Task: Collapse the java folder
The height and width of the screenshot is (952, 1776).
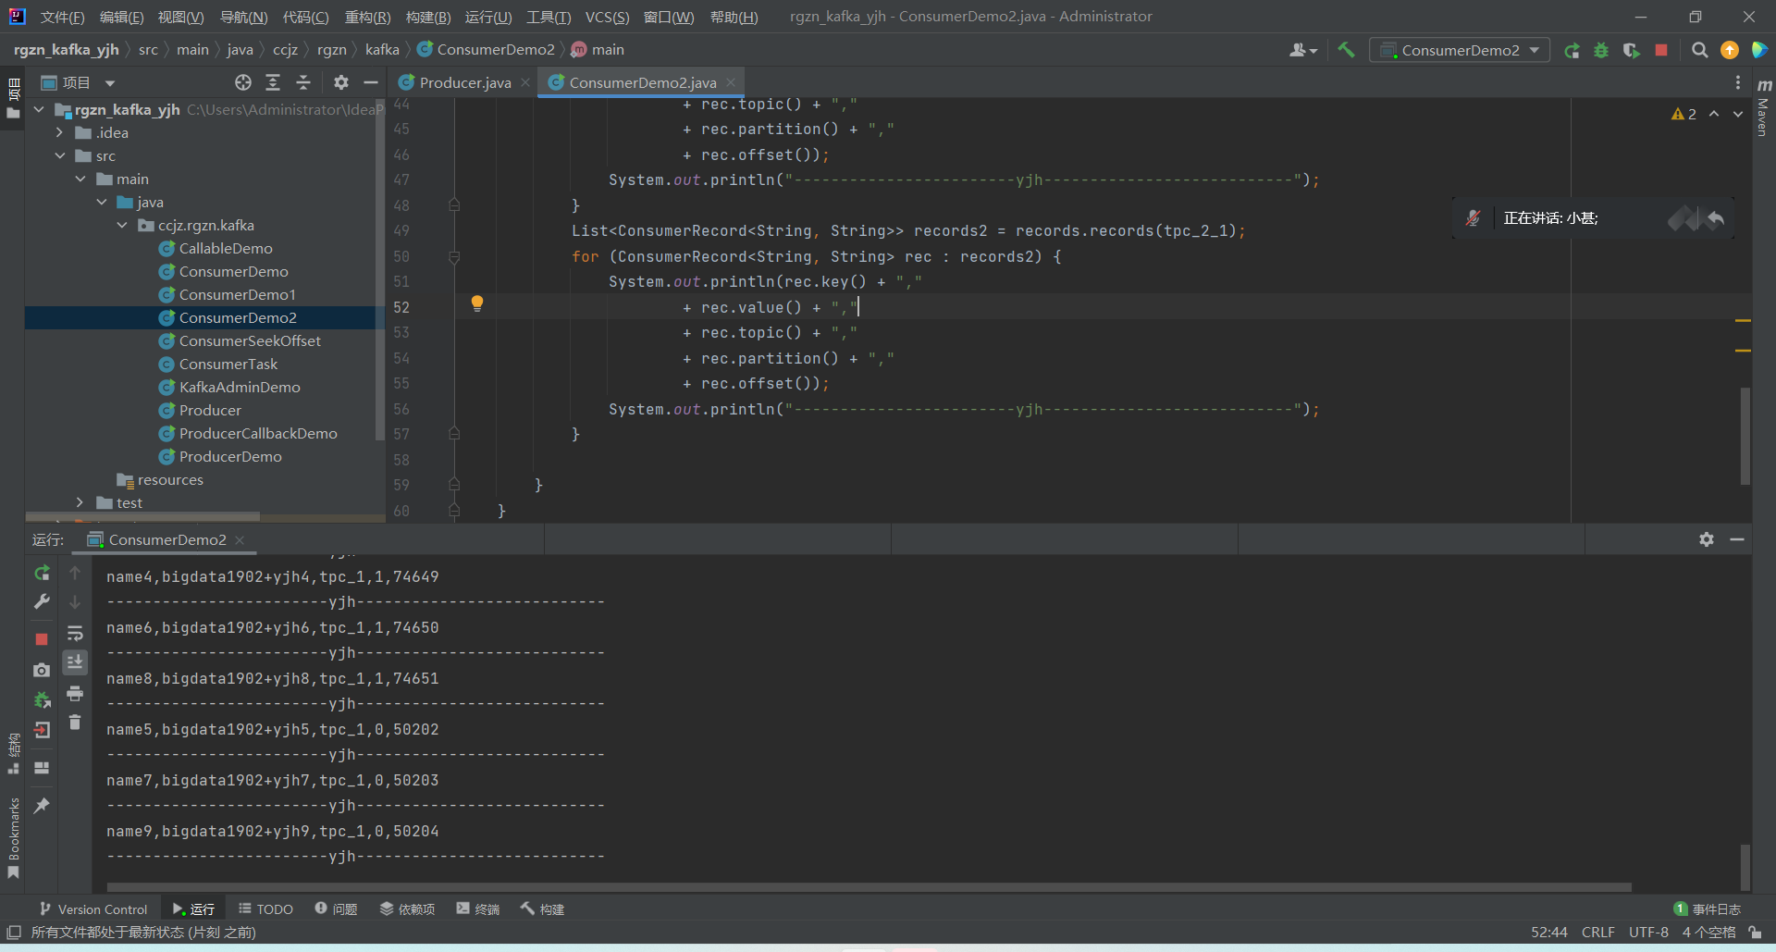Action: click(101, 202)
